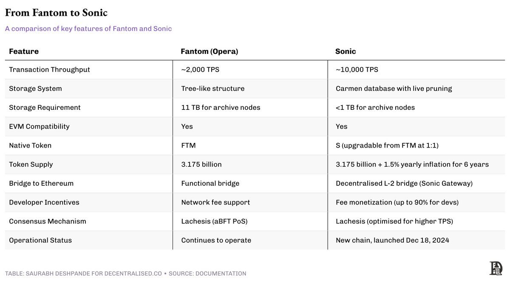Select "Carmen database with live pruning" cell
The height and width of the screenshot is (282, 510).
(x=394, y=89)
